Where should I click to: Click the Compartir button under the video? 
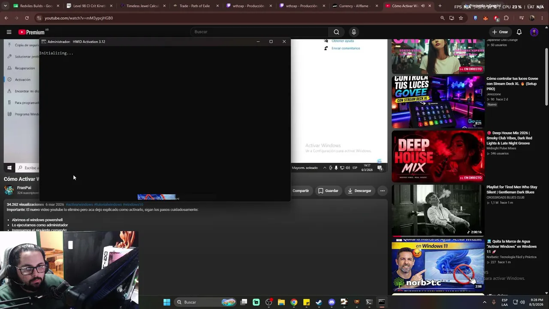(301, 191)
